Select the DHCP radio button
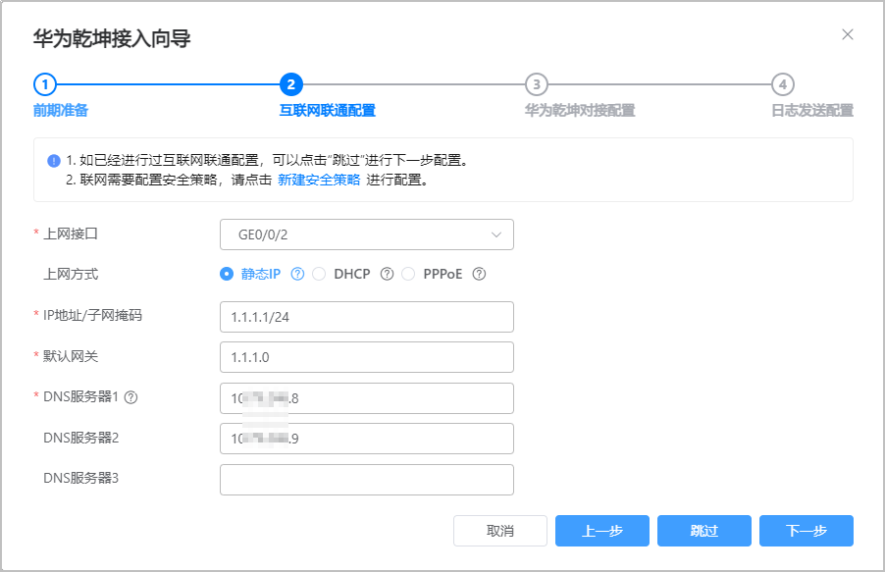 point(319,274)
